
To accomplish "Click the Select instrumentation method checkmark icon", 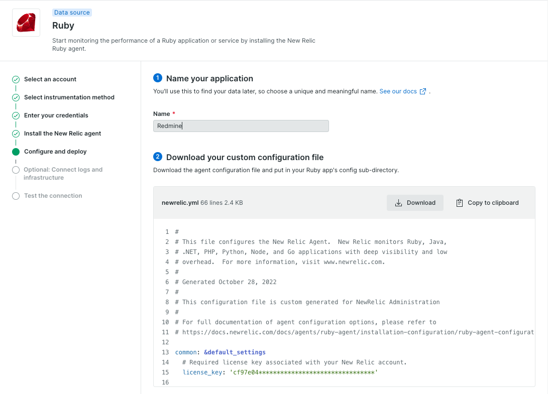I will coord(16,97).
